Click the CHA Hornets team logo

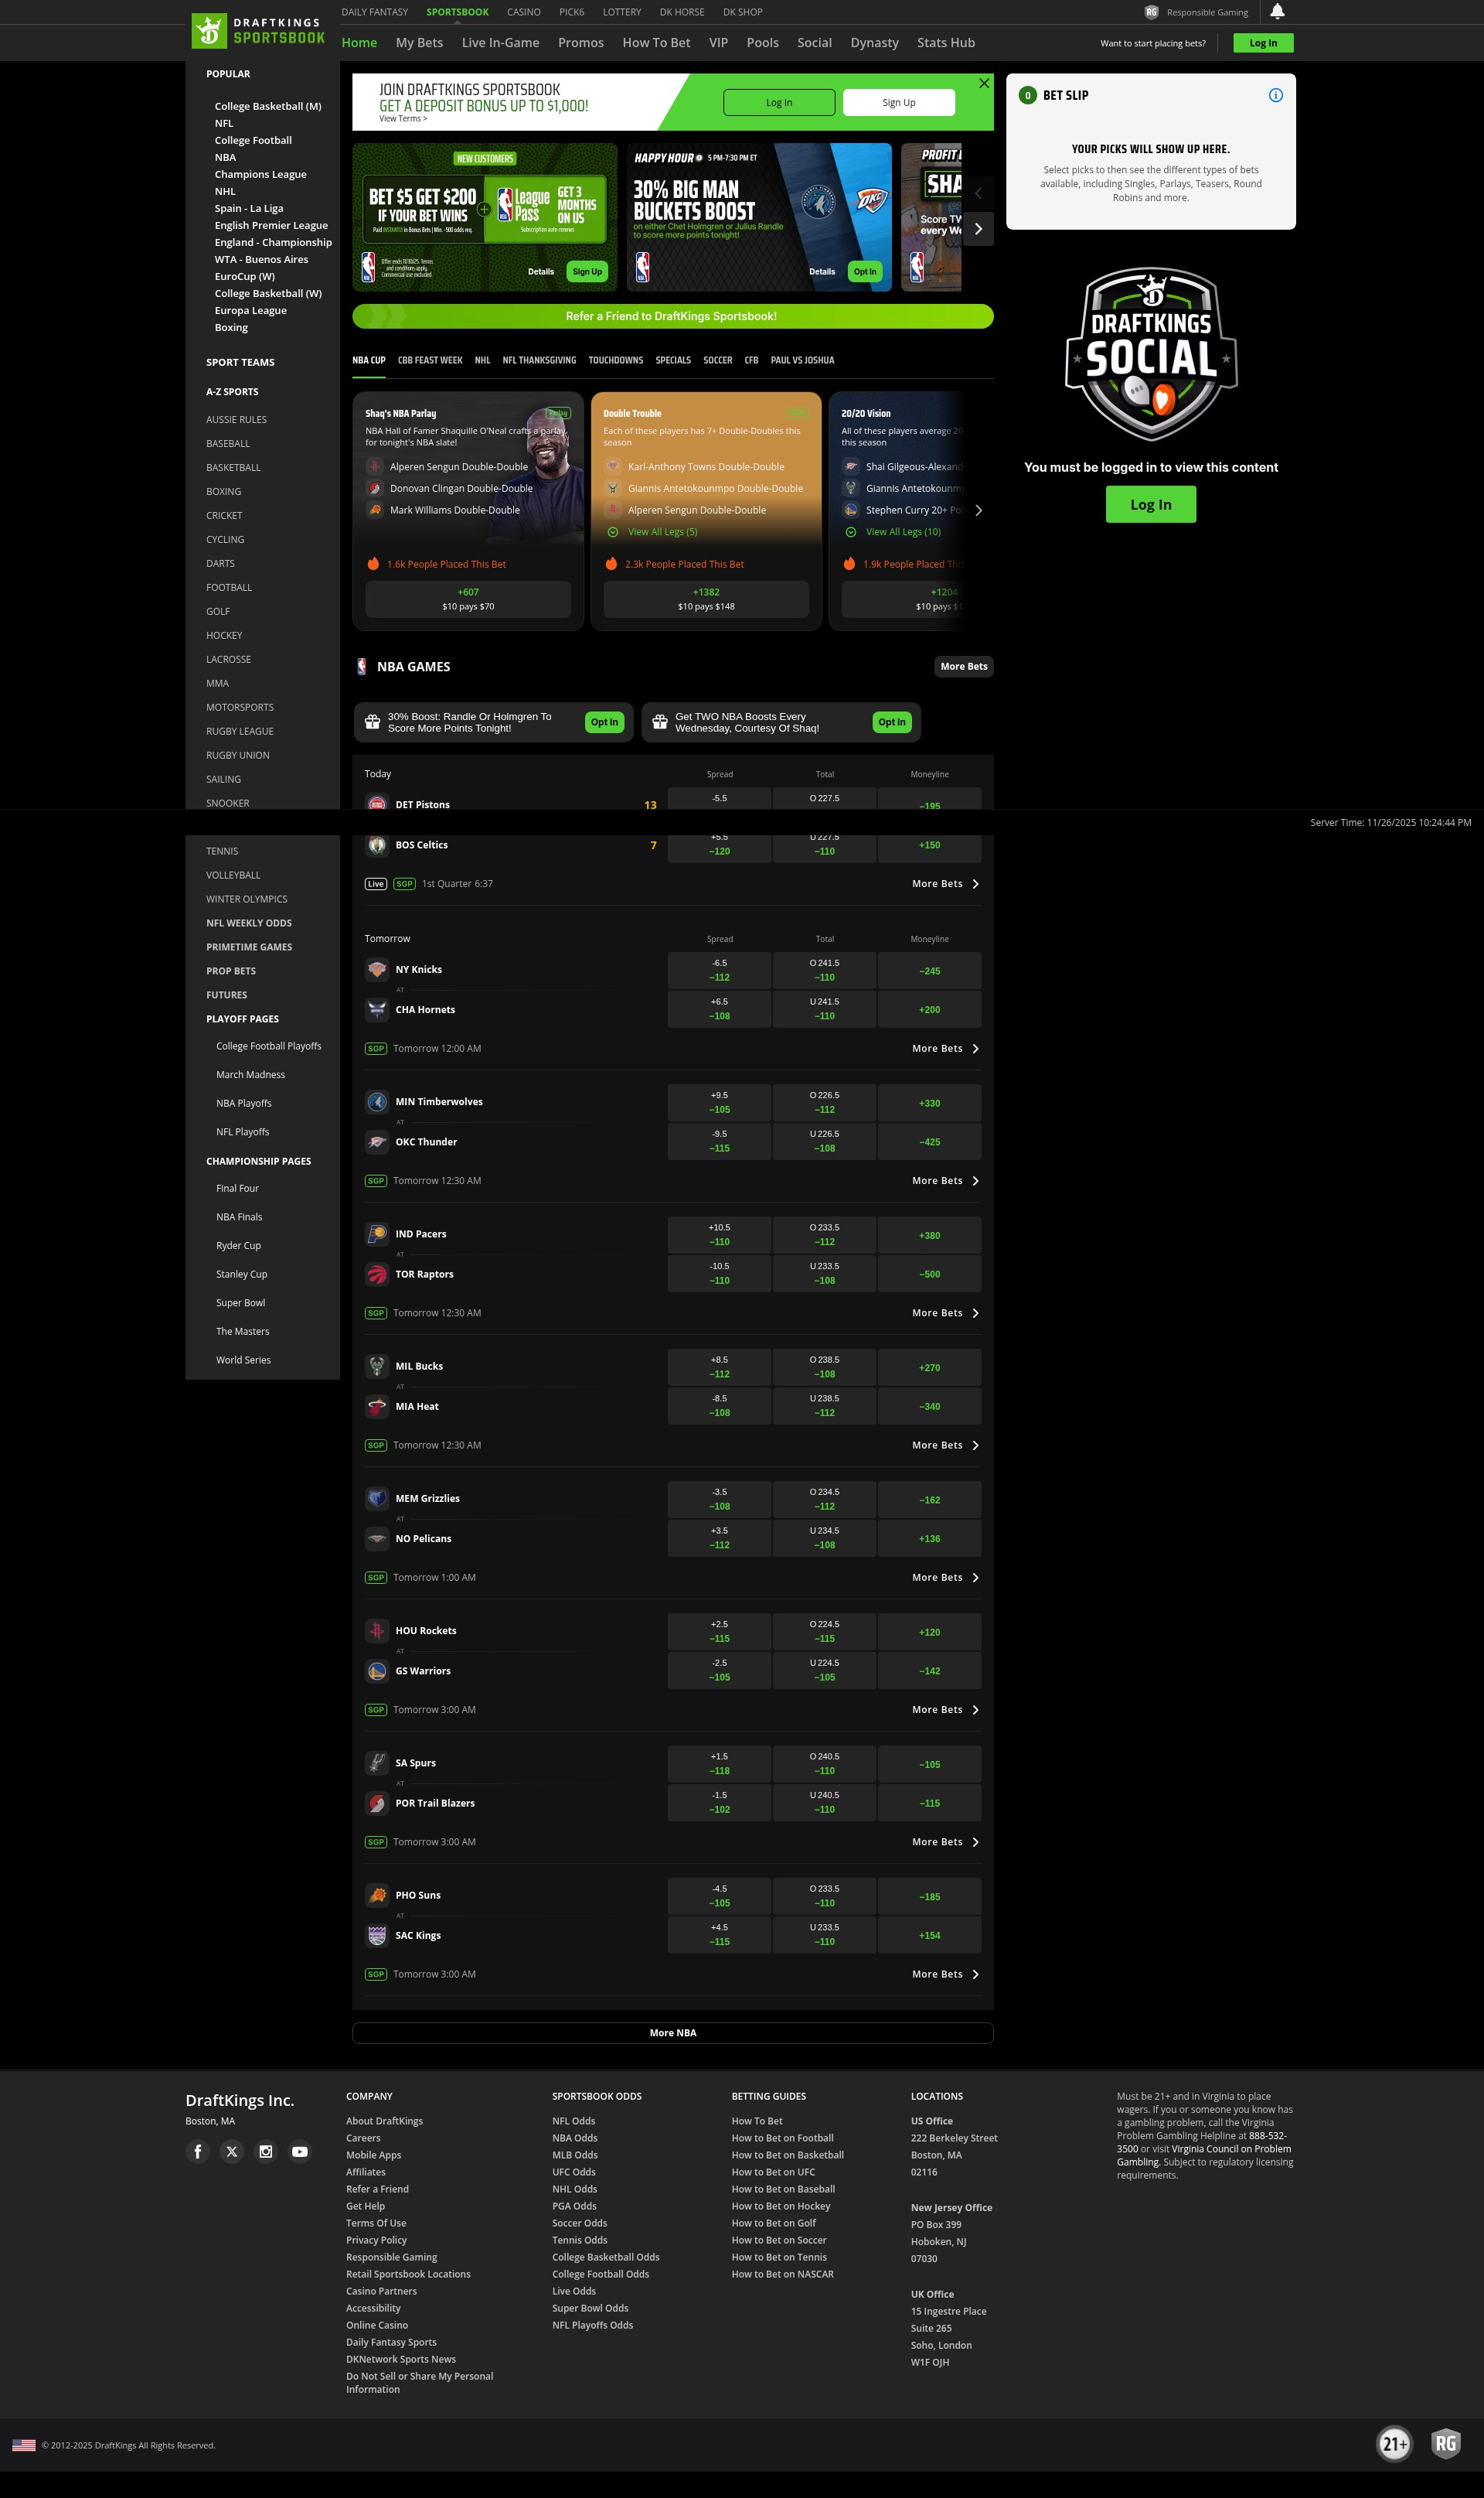click(x=377, y=1008)
